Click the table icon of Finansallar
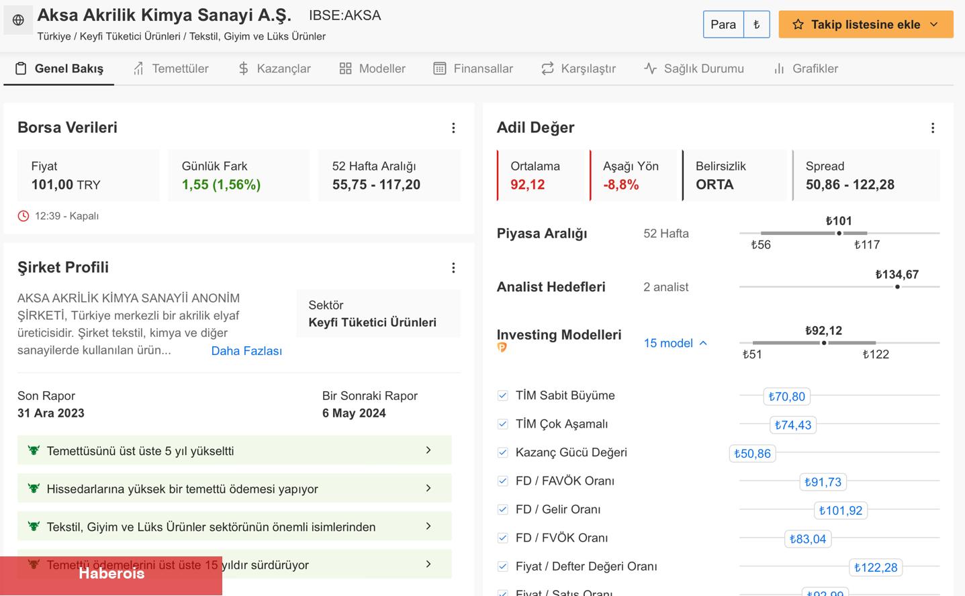 point(440,68)
